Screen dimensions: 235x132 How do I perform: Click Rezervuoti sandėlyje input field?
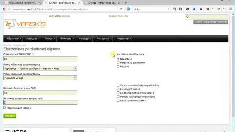tap(40, 102)
